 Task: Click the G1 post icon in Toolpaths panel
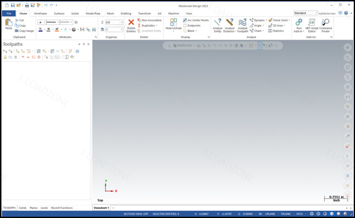(58, 51)
